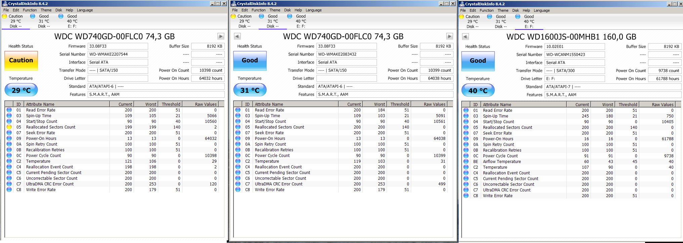Open Disk menu in left window
This screenshot has width=683, height=243.
click(x=58, y=10)
